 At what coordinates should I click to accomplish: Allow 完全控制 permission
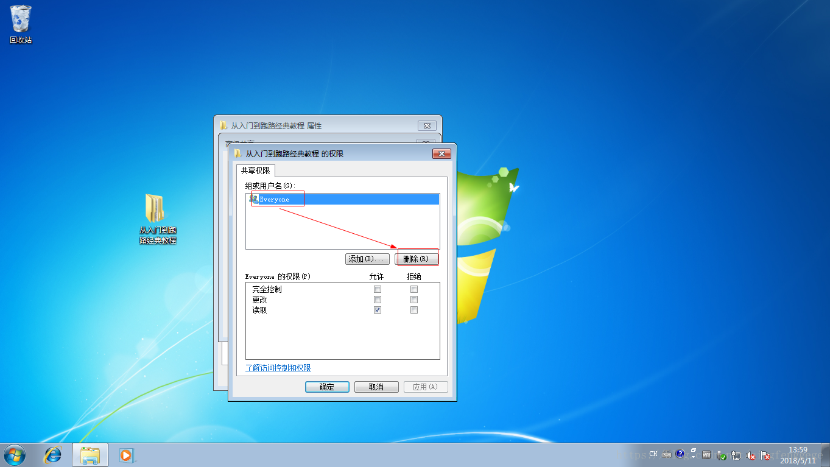(378, 289)
